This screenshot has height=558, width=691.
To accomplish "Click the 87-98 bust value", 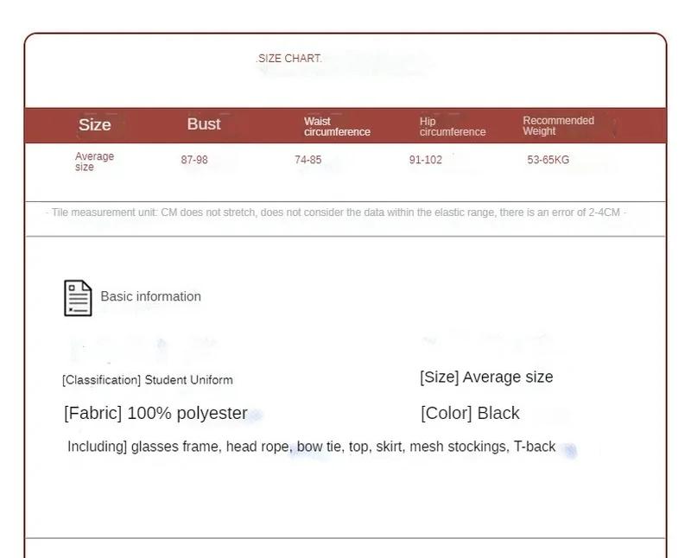I will coord(194,160).
